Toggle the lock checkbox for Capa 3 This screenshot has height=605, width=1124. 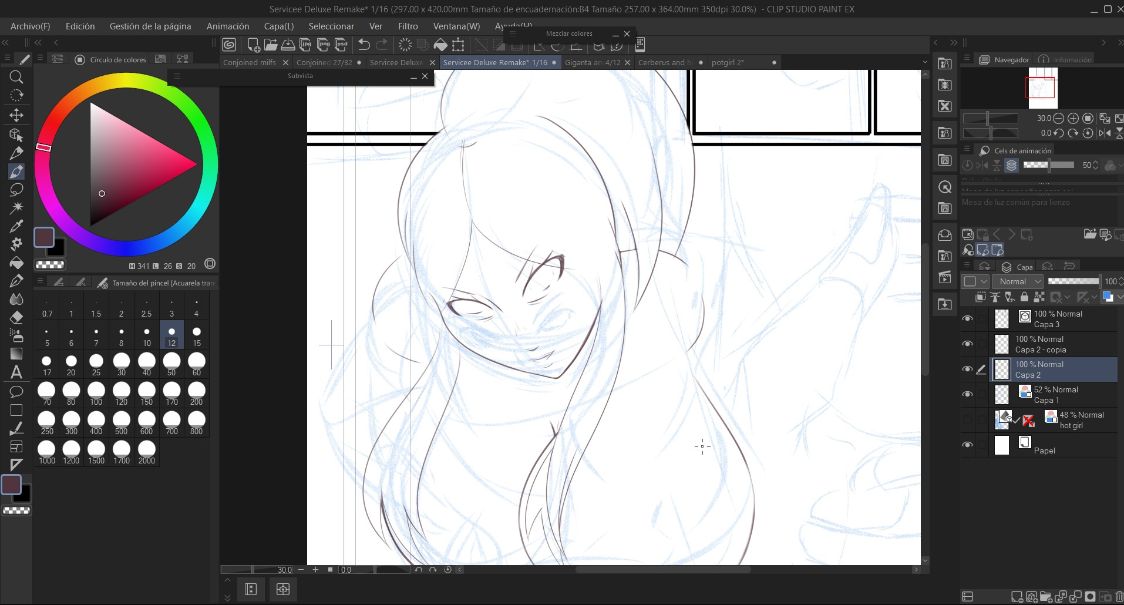tap(981, 319)
